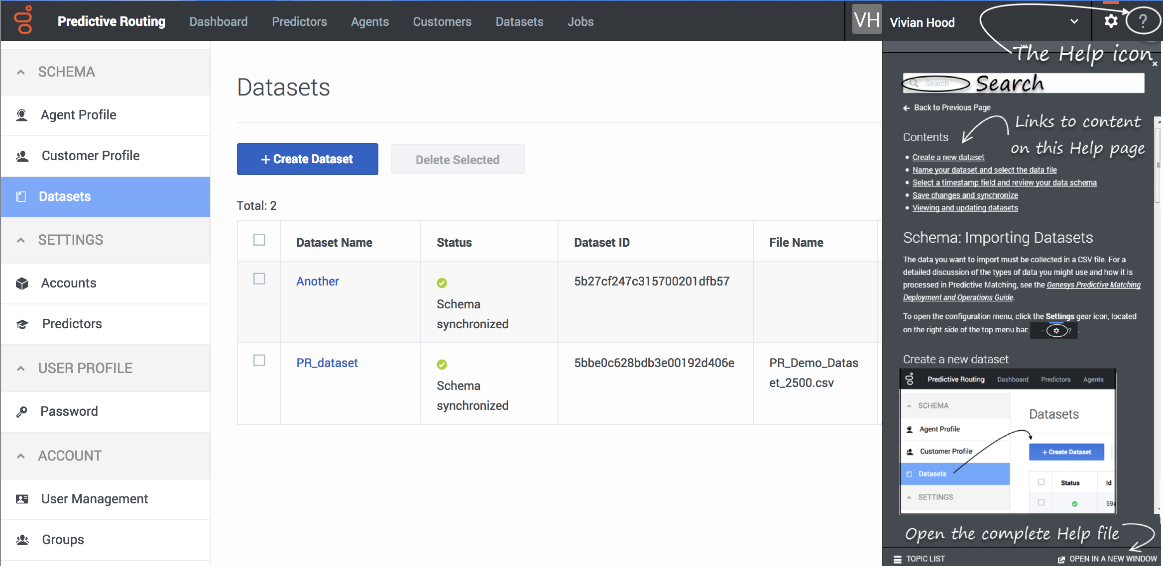Open the 'Create a new dataset' help link
This screenshot has height=566, width=1163.
point(948,157)
